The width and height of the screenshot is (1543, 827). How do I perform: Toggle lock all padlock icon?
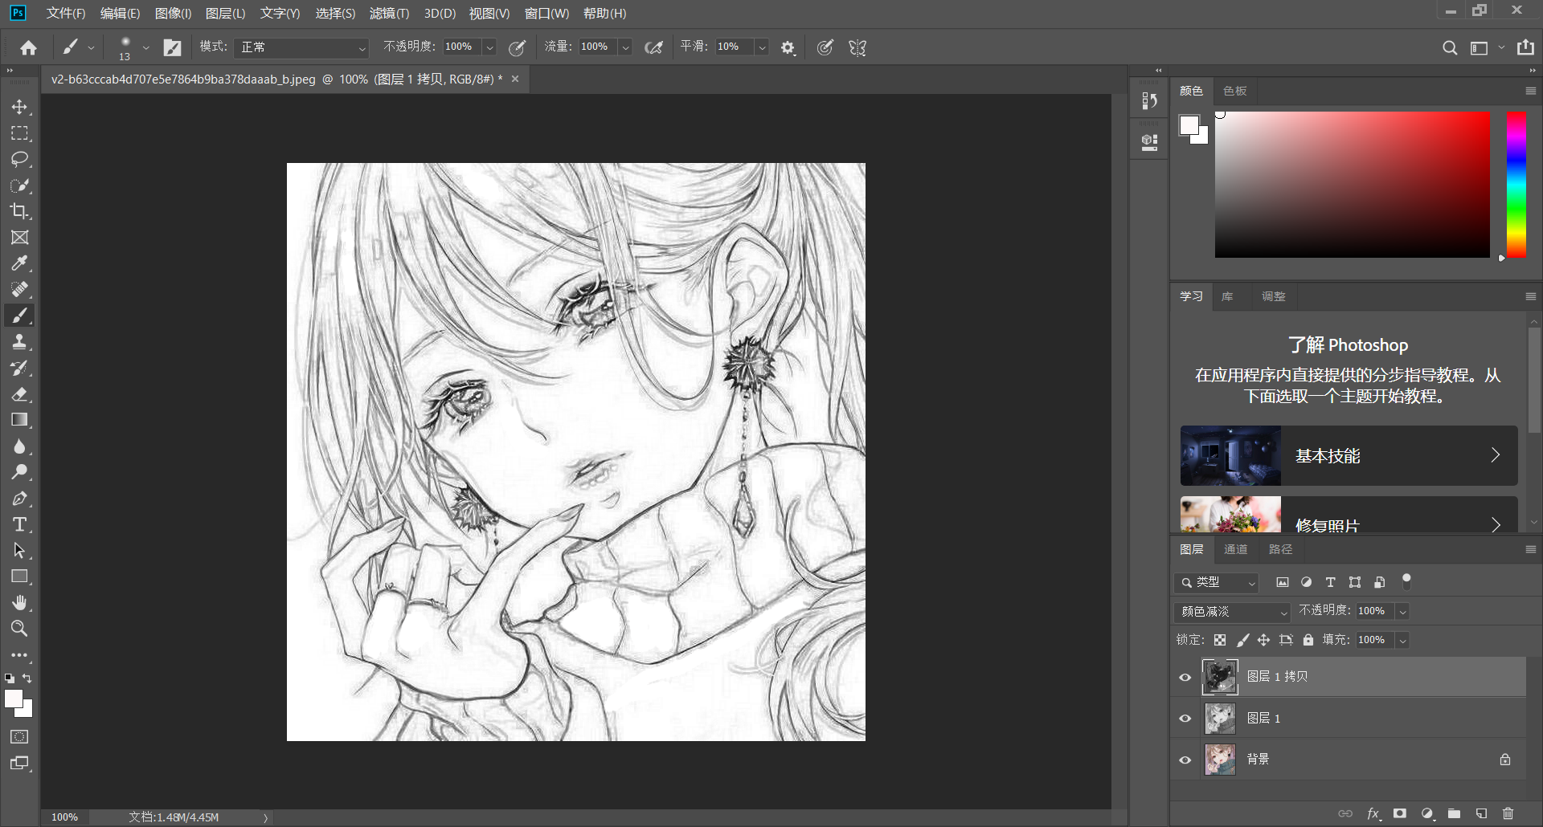(1308, 640)
